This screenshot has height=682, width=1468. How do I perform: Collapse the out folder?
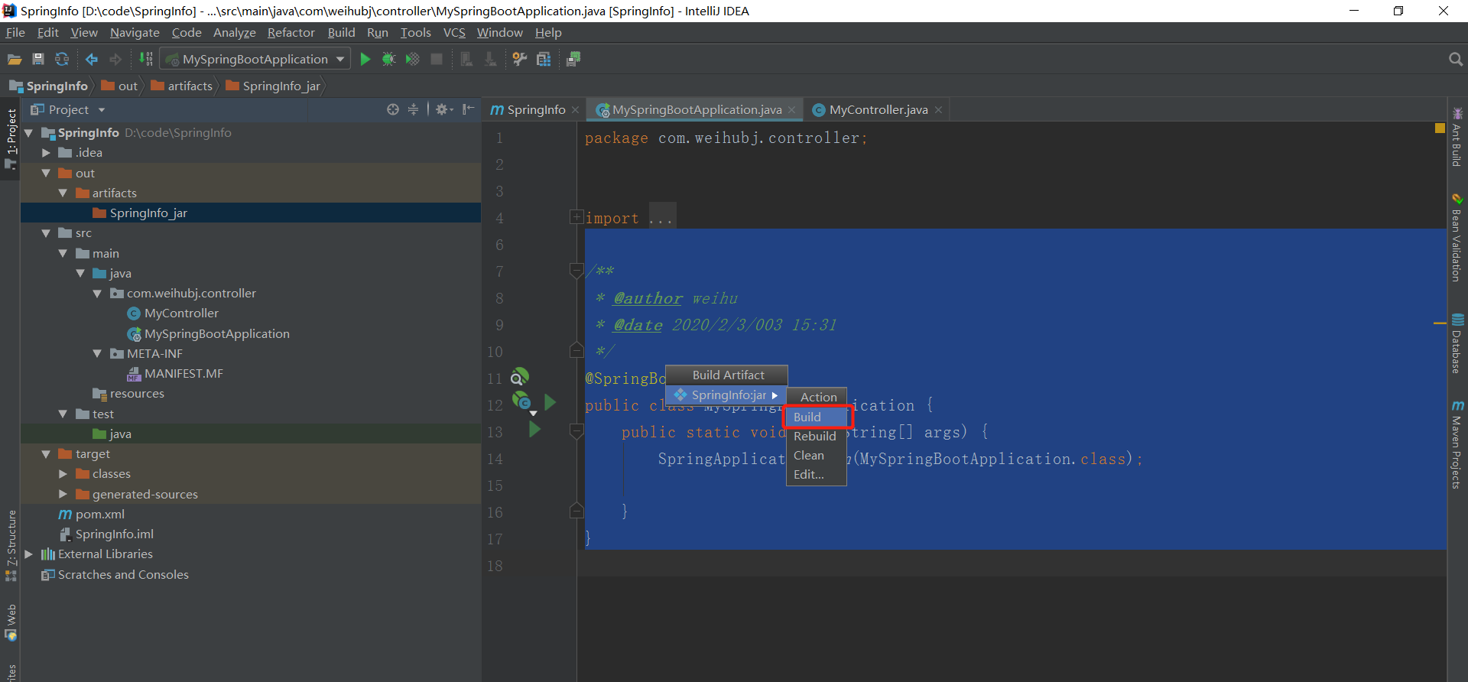point(46,174)
